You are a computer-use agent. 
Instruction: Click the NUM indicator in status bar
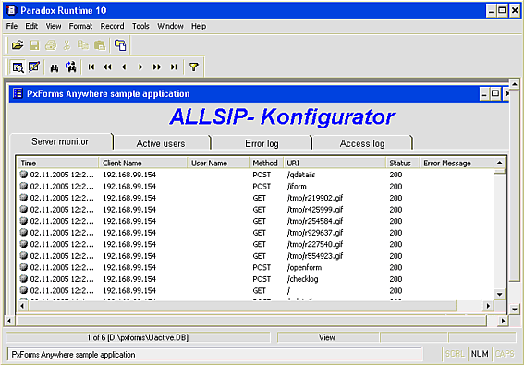480,354
